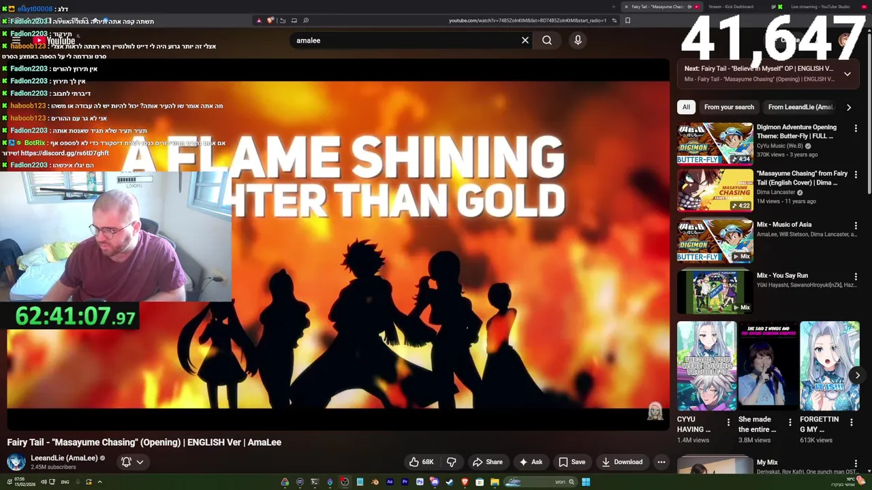Download the Masayume Chasing video
The image size is (872, 490).
click(x=622, y=462)
